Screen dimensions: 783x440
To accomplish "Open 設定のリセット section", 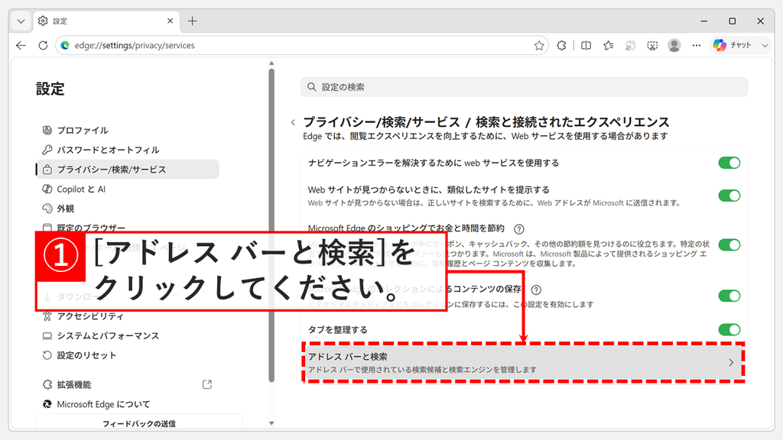I will 128,355.
